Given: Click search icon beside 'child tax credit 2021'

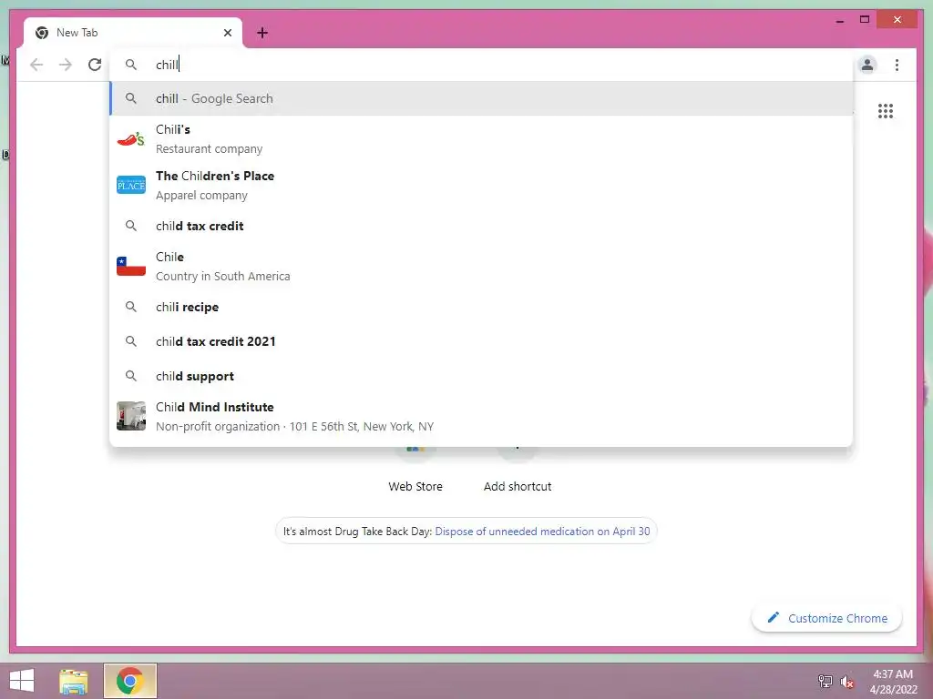Looking at the screenshot, I should (x=131, y=341).
